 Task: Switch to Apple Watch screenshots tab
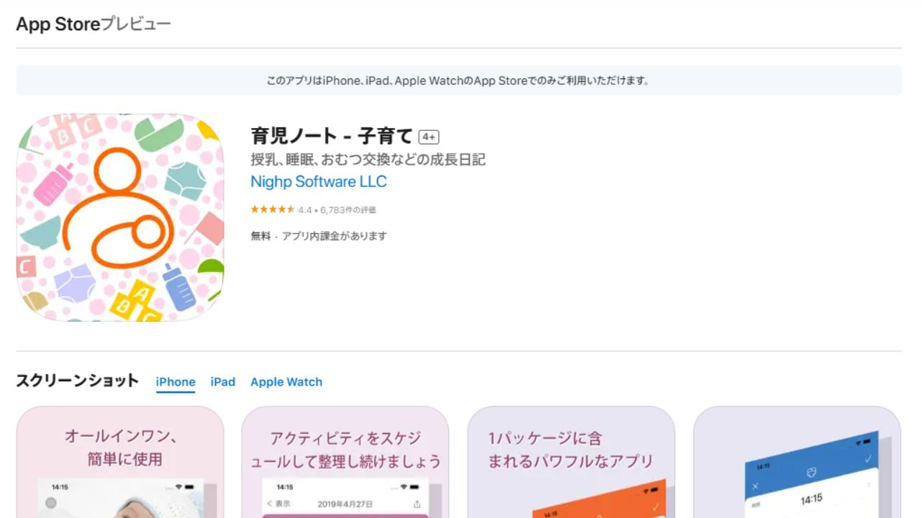(x=286, y=382)
